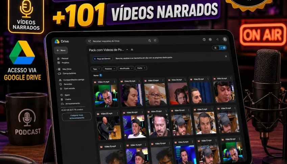
Task: Open more options for Video 10.mp4
Action: [189, 110]
